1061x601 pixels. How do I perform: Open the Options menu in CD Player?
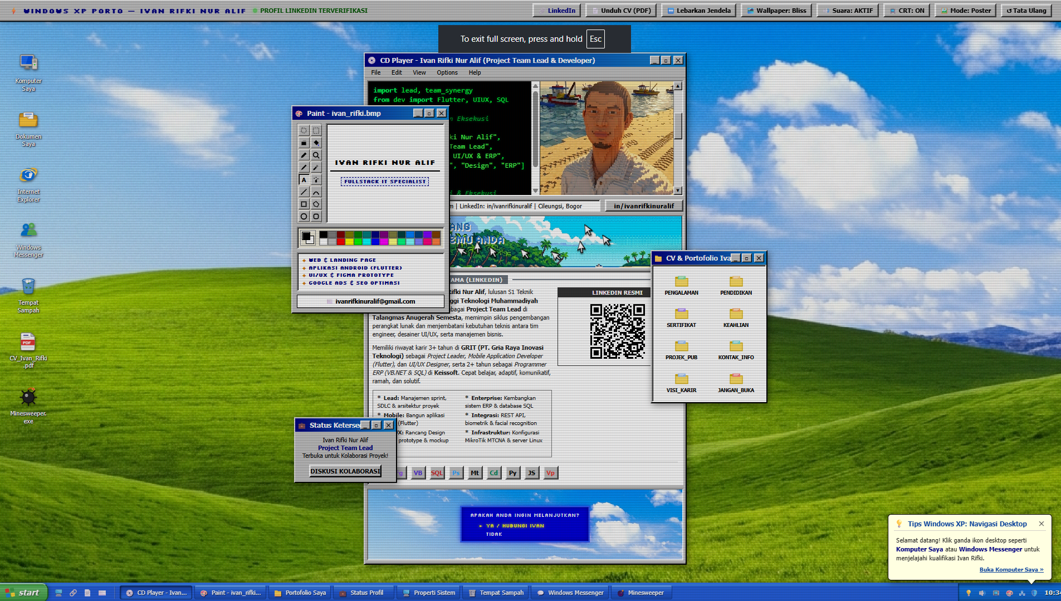point(447,72)
